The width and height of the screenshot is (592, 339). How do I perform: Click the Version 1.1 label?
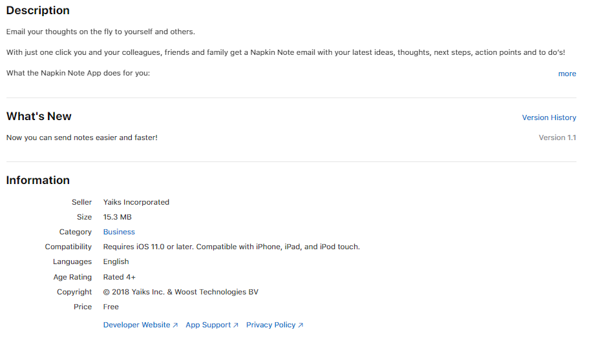pos(557,138)
